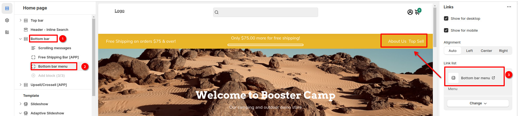Open the shopping cart icon
This screenshot has height=116, width=518.
[417, 12]
